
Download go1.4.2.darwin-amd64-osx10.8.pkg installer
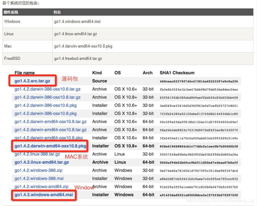click(50, 146)
